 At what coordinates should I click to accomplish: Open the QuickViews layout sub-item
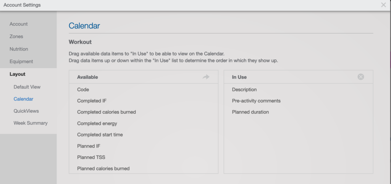26,111
